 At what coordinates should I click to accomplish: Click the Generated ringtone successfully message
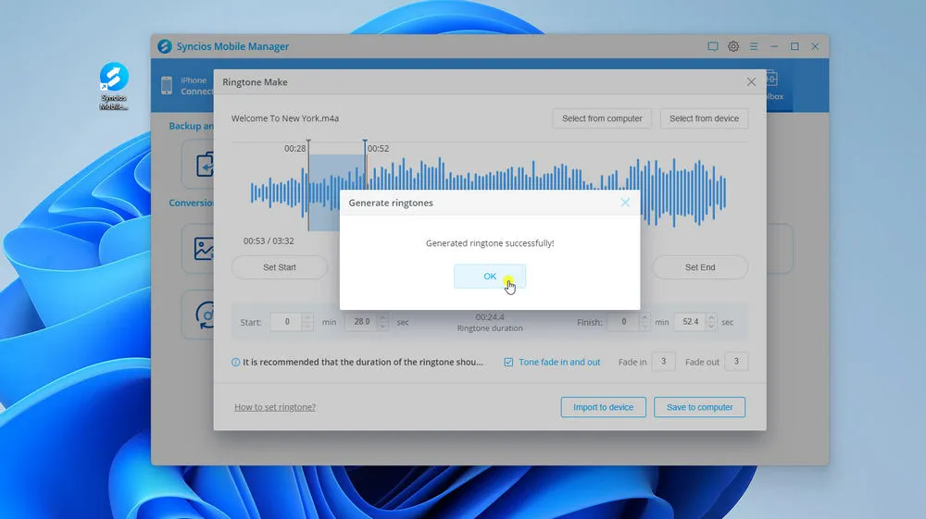click(x=490, y=243)
